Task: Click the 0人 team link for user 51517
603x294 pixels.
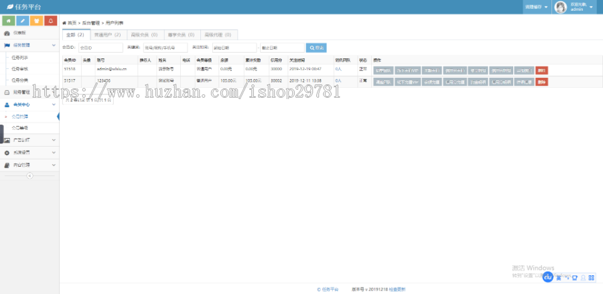Action: click(338, 81)
